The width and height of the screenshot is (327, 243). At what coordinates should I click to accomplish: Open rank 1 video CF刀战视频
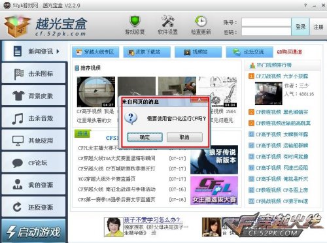coord(282,76)
